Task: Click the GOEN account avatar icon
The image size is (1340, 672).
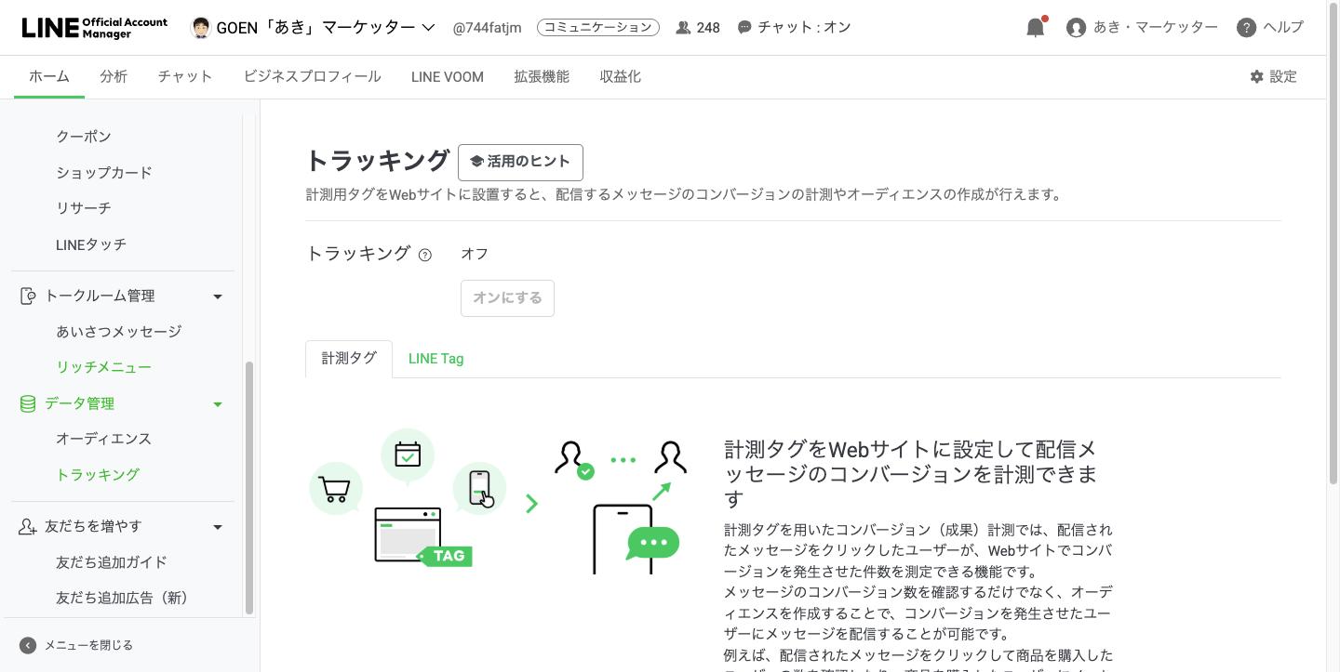Action: [x=200, y=27]
